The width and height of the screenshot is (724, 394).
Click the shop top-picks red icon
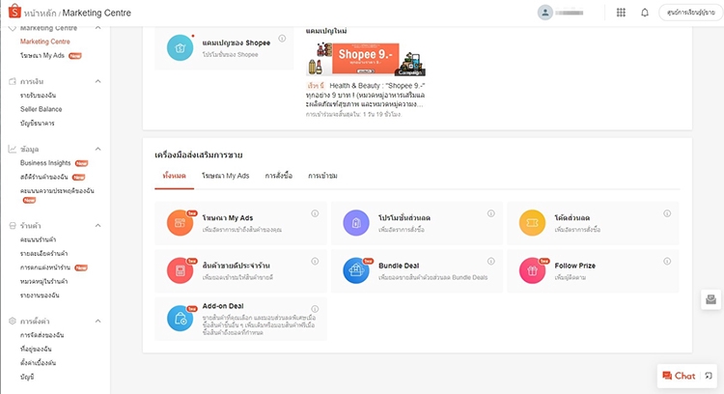[x=181, y=270]
